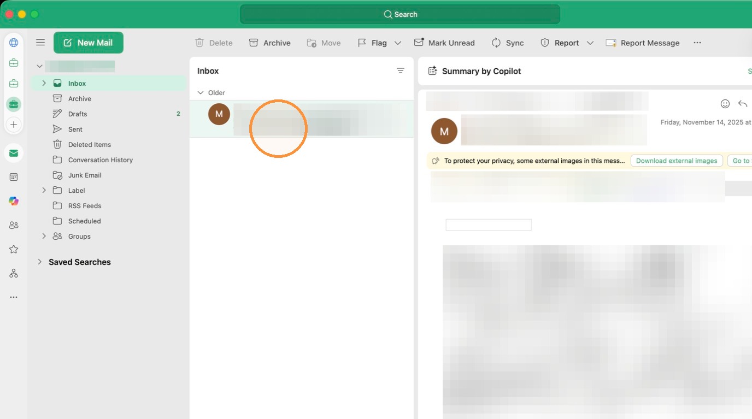Click the Inbox heading in message list
Viewport: 752px width, 419px height.
[208, 70]
